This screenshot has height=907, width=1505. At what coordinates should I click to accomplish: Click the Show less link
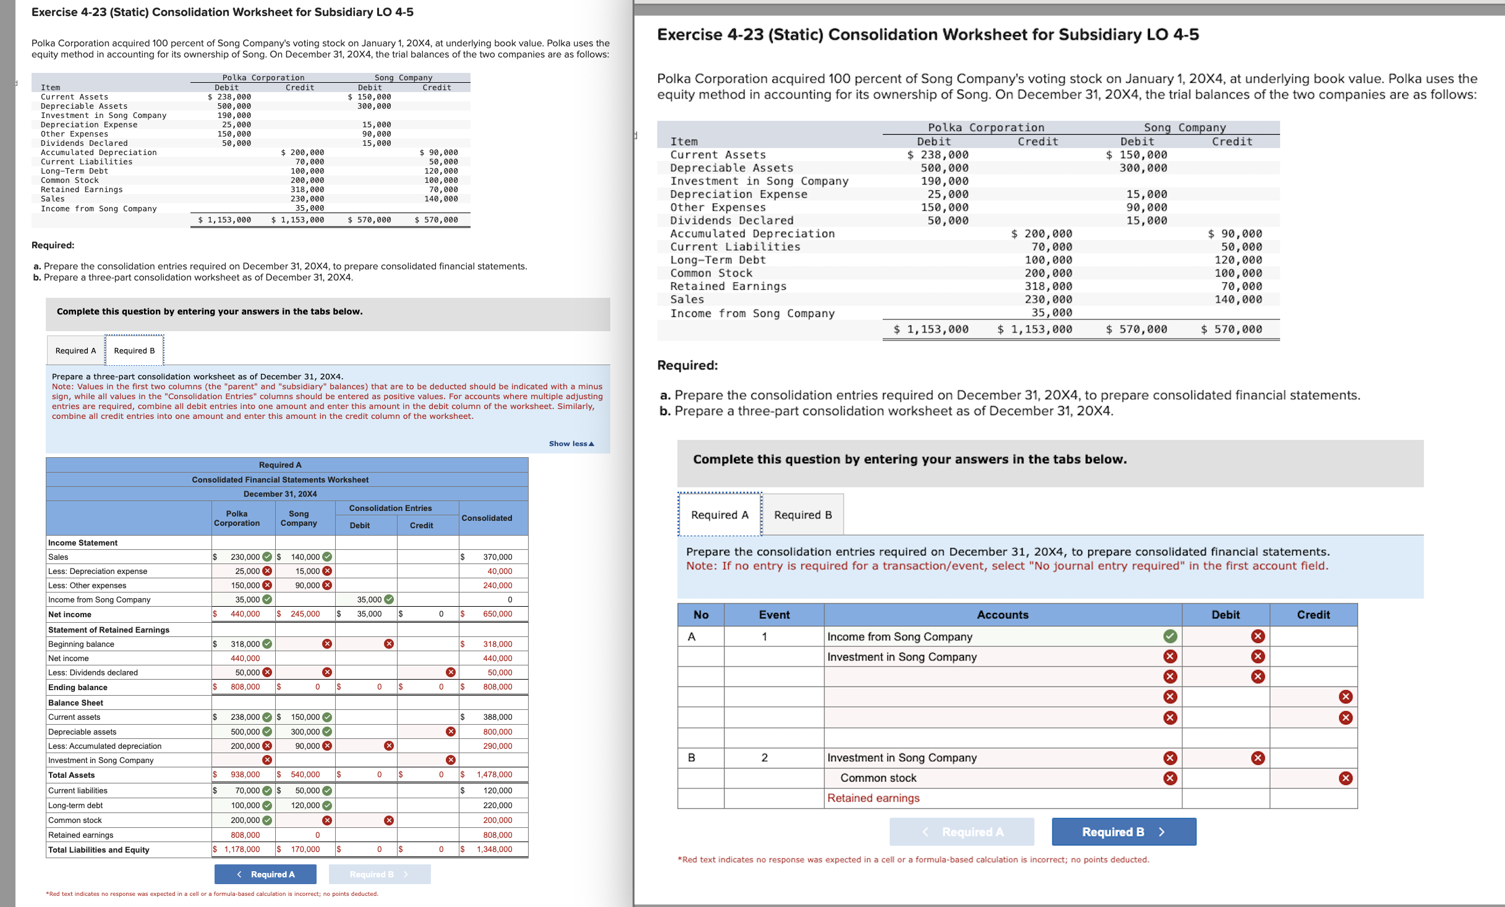[x=571, y=444]
